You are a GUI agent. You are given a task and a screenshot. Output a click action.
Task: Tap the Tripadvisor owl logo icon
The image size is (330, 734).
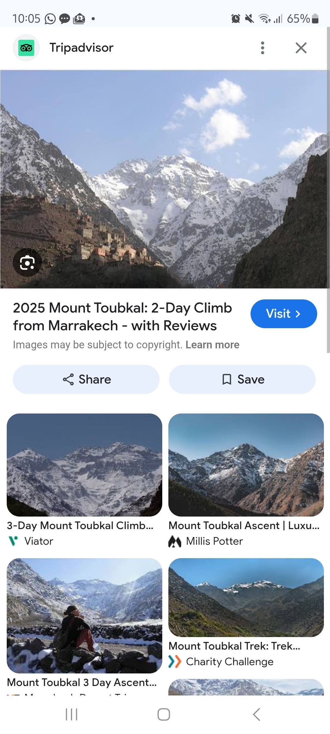[26, 48]
